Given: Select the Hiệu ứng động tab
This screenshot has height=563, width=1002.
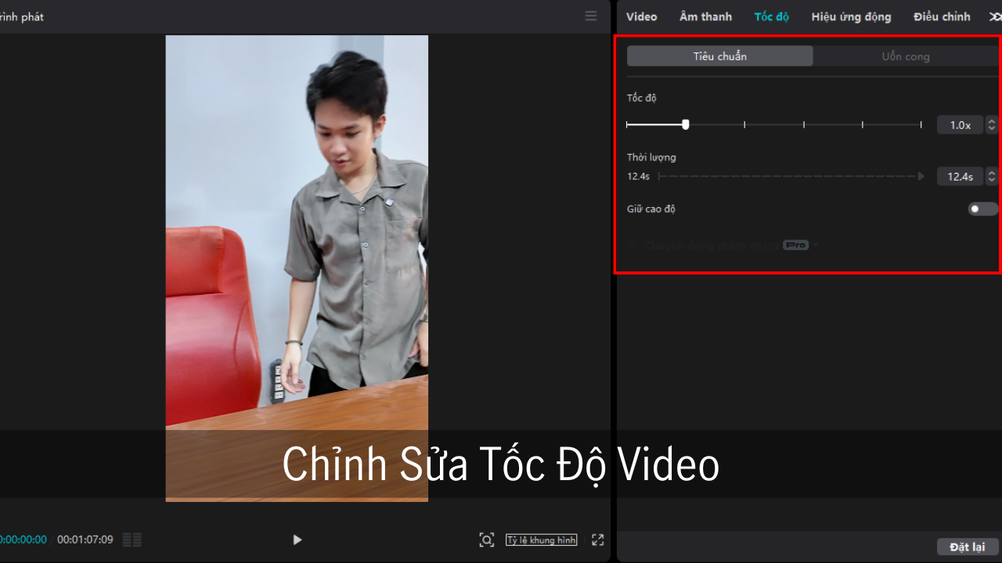Looking at the screenshot, I should click(x=851, y=16).
